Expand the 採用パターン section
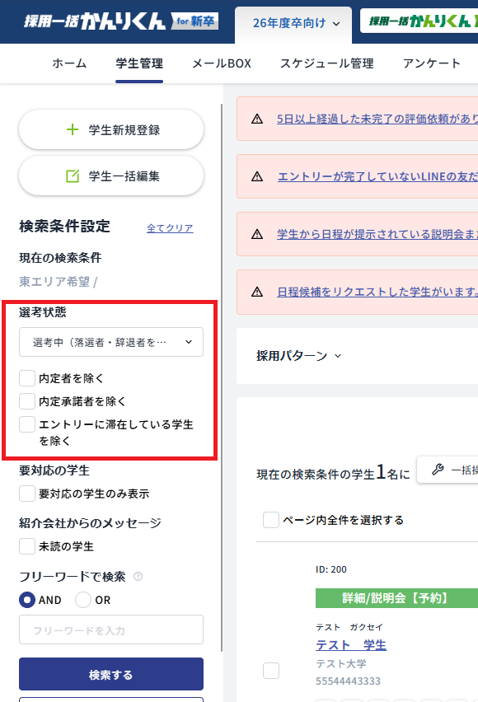Screen dimensions: 478x702 299,356
